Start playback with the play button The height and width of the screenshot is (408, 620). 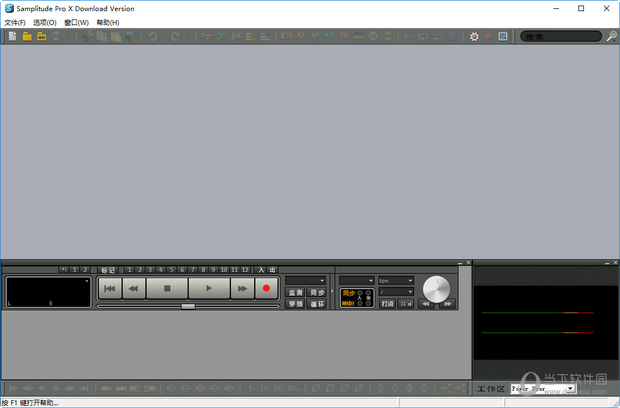(209, 288)
